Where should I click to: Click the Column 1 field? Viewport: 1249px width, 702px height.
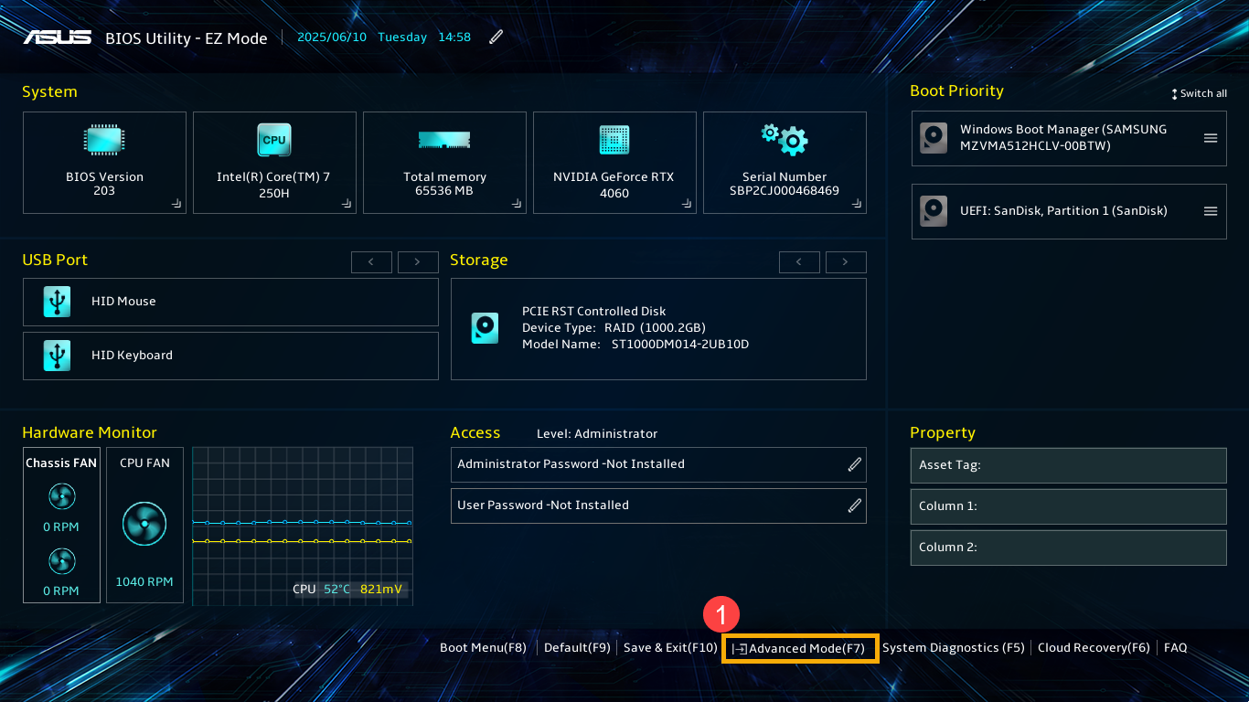[1068, 506]
